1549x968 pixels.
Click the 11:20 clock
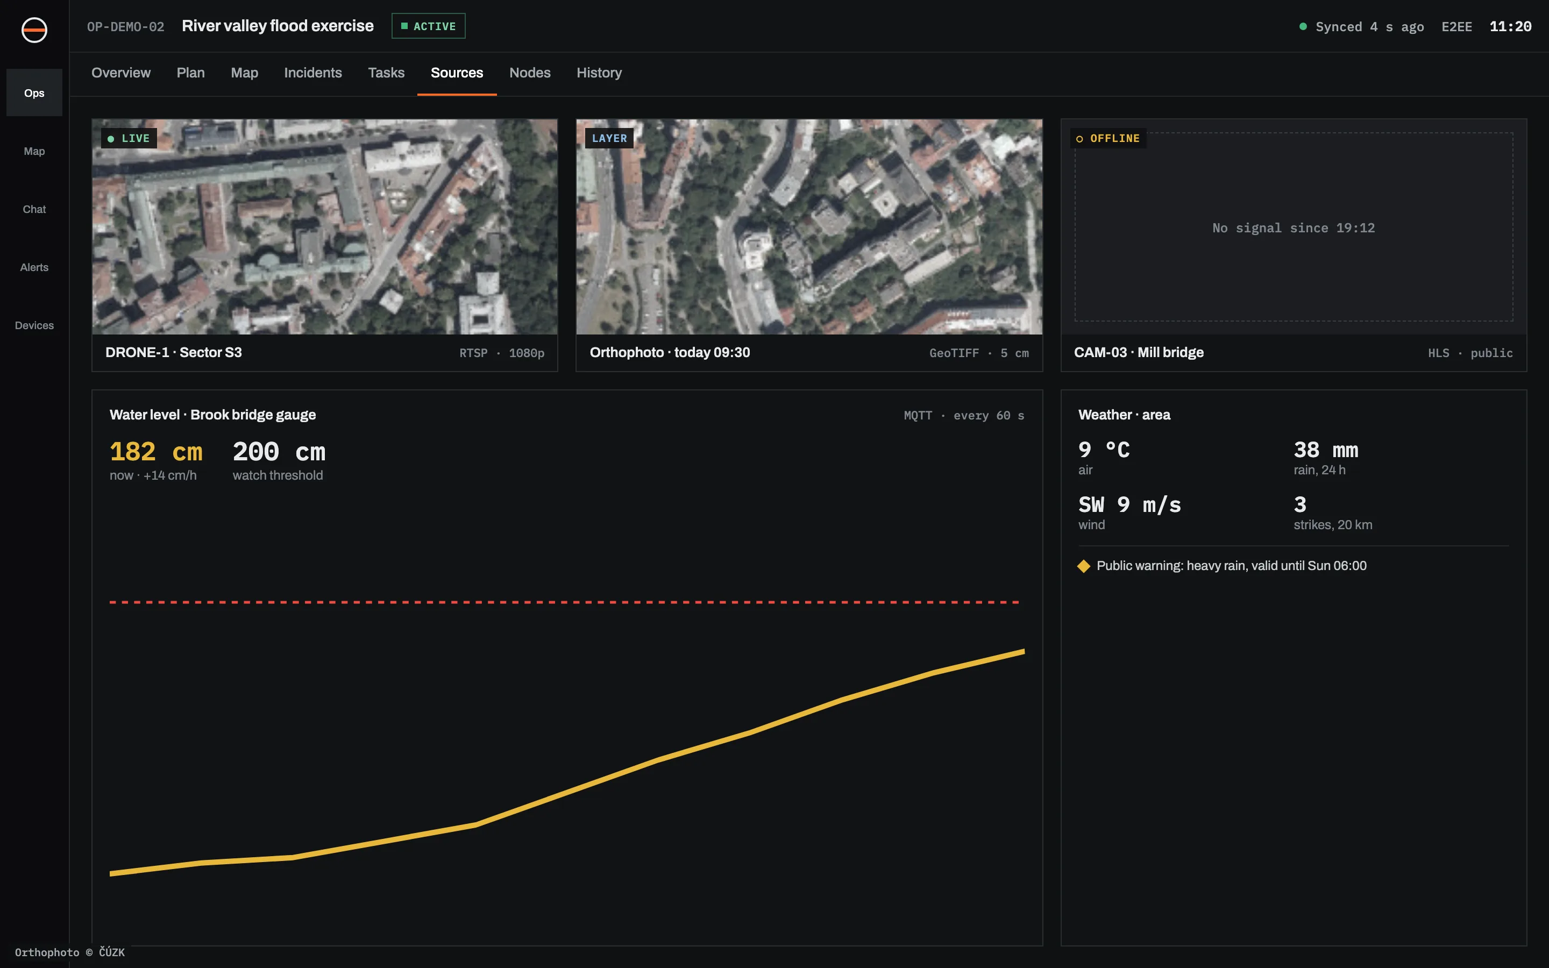tap(1510, 27)
